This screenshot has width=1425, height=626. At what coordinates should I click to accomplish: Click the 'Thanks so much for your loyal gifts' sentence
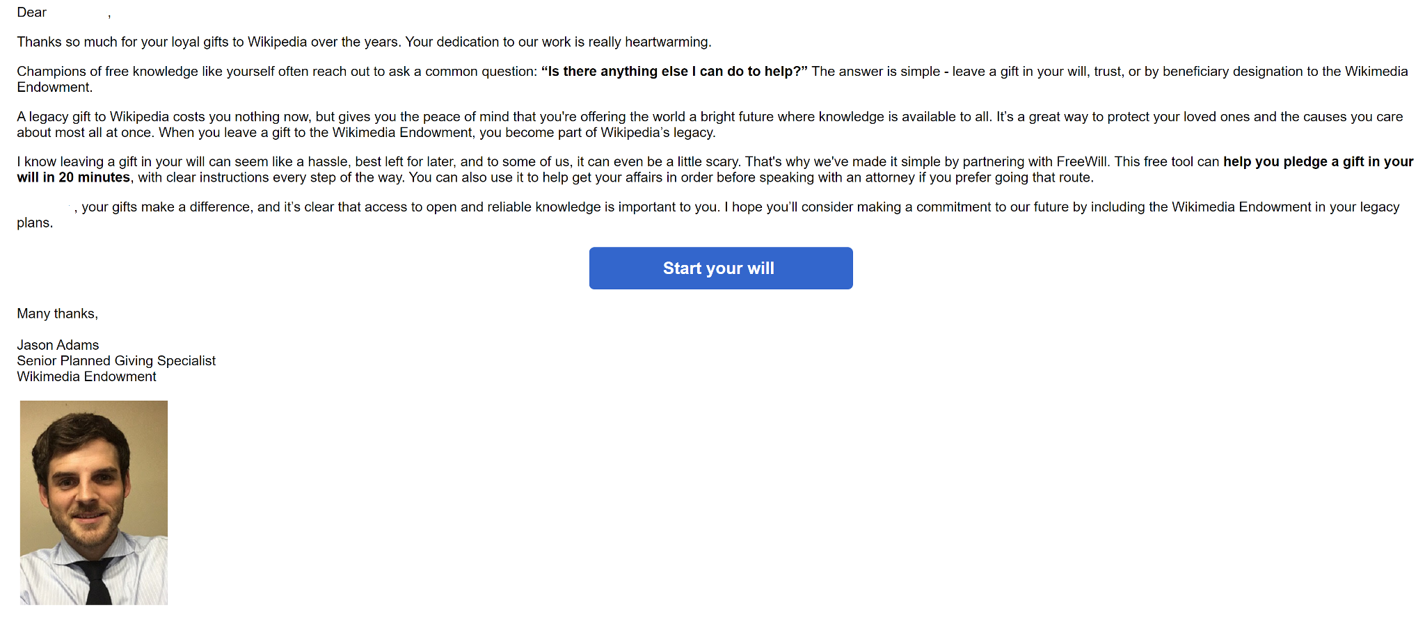coord(209,42)
